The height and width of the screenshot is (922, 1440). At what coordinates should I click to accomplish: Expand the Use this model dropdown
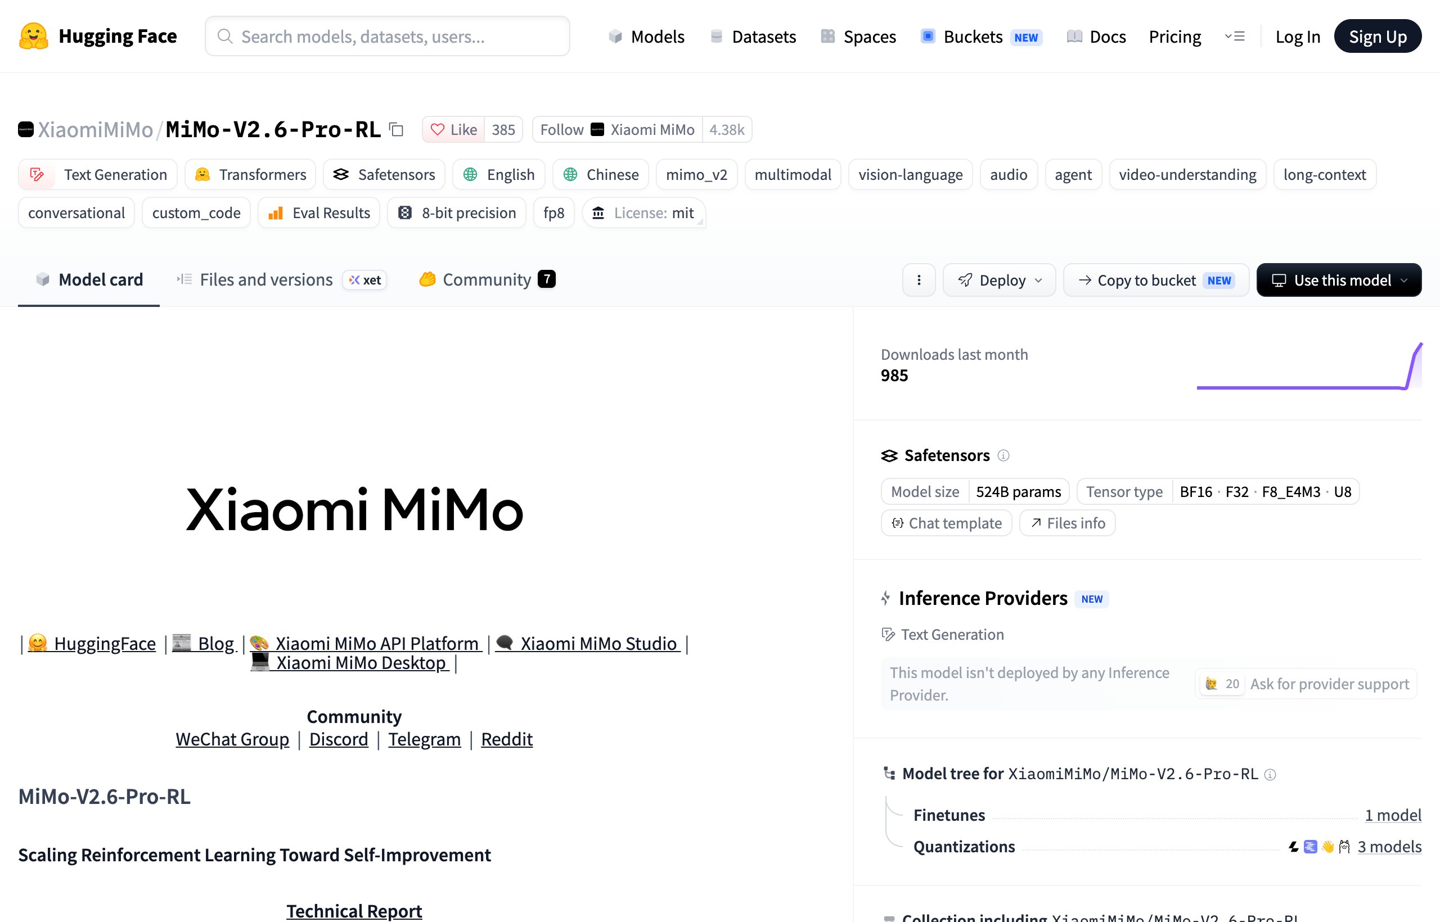(x=1339, y=280)
